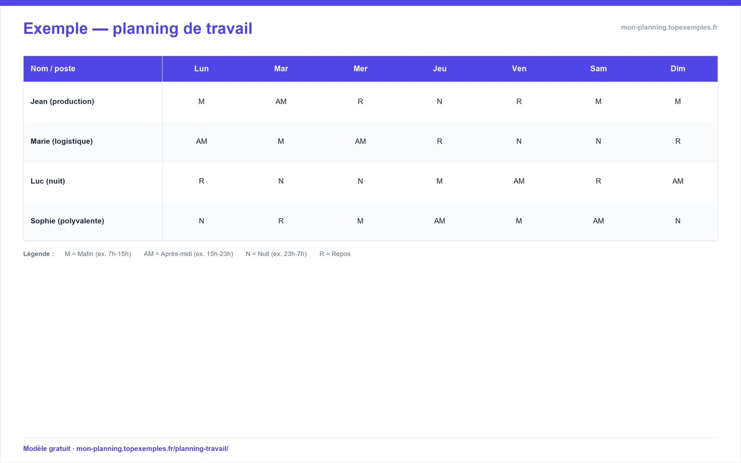Select Sophie's Ven cell showing M
The image size is (741, 463).
pyautogui.click(x=519, y=221)
